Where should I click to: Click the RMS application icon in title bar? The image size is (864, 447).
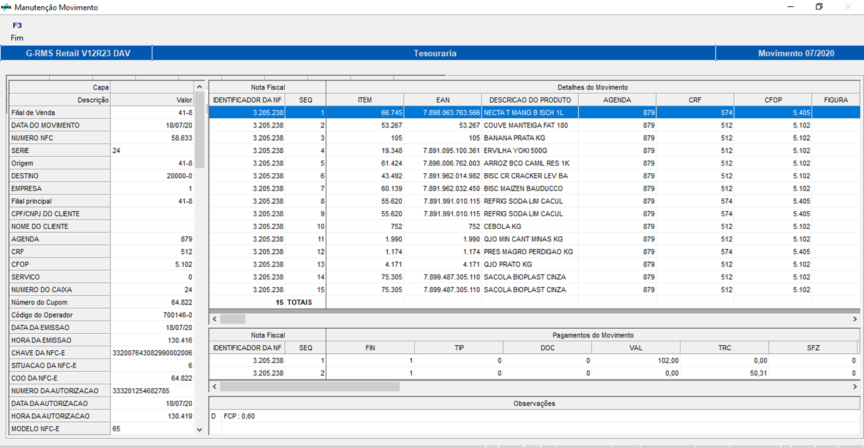pos(6,8)
